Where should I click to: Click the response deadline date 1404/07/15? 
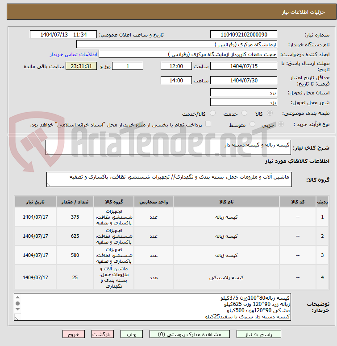click(243, 66)
